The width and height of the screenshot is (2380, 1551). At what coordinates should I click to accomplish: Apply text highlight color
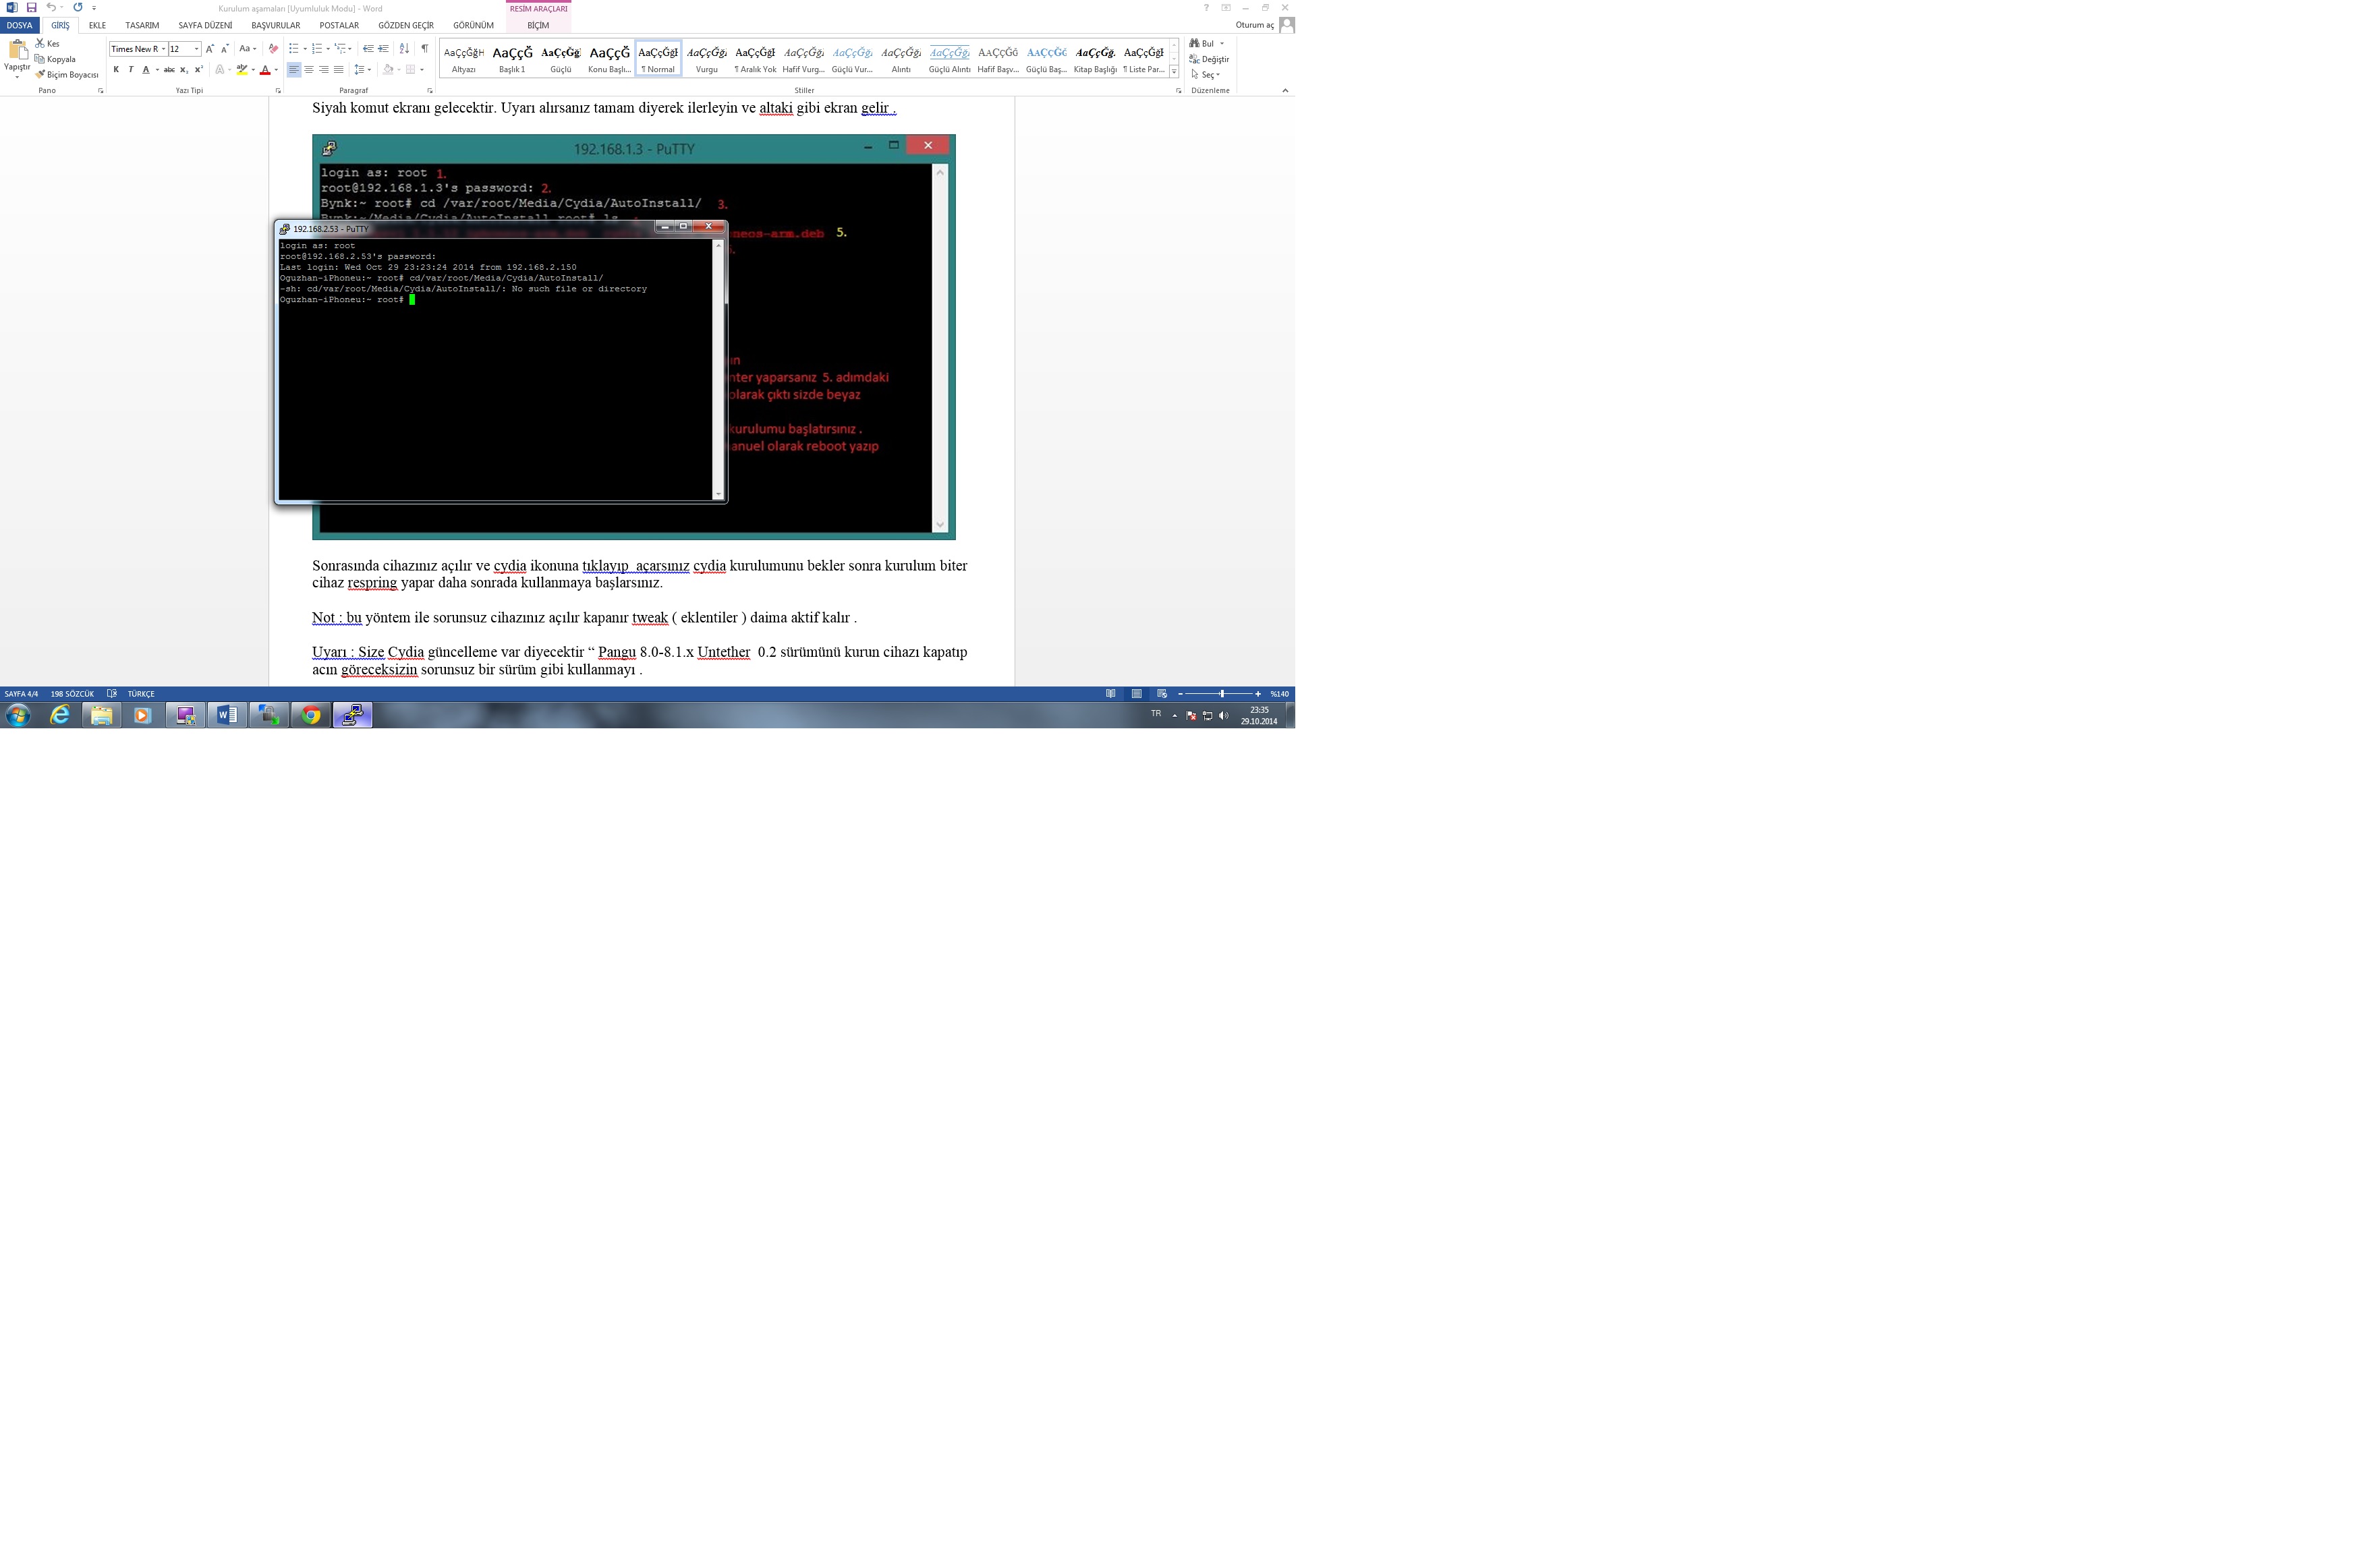pos(241,70)
